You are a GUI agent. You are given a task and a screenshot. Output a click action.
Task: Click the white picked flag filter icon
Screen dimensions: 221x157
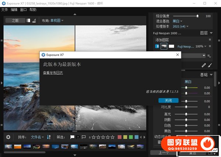pyautogui.click(x=73, y=137)
